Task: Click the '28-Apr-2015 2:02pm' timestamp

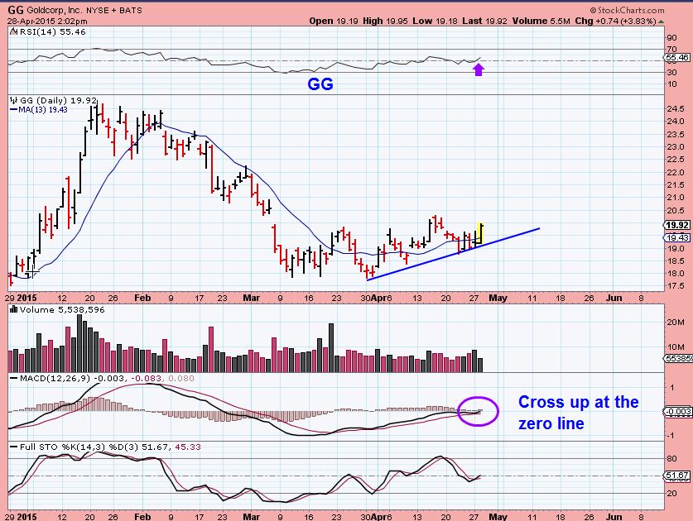Action: click(x=47, y=22)
